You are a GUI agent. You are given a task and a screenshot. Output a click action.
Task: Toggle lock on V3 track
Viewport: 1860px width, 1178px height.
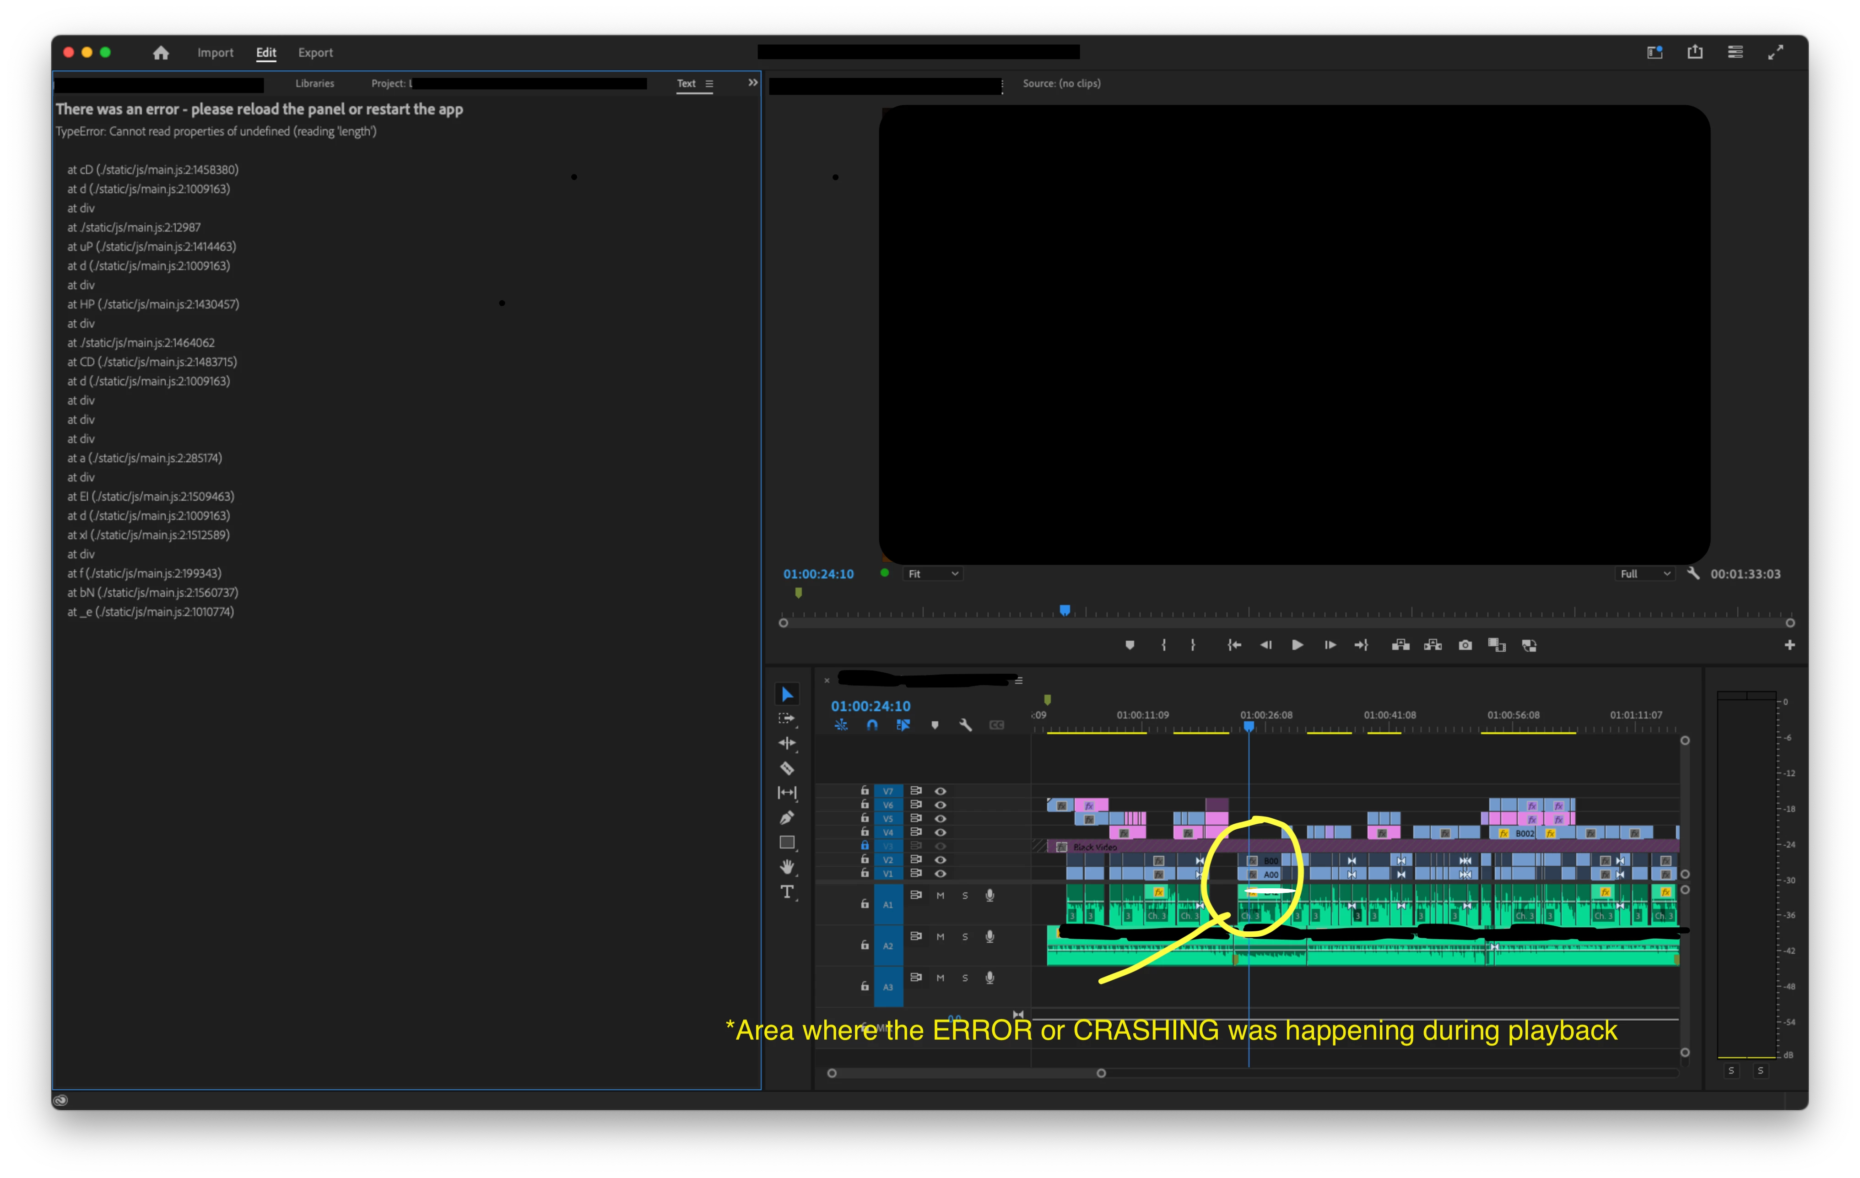865,846
